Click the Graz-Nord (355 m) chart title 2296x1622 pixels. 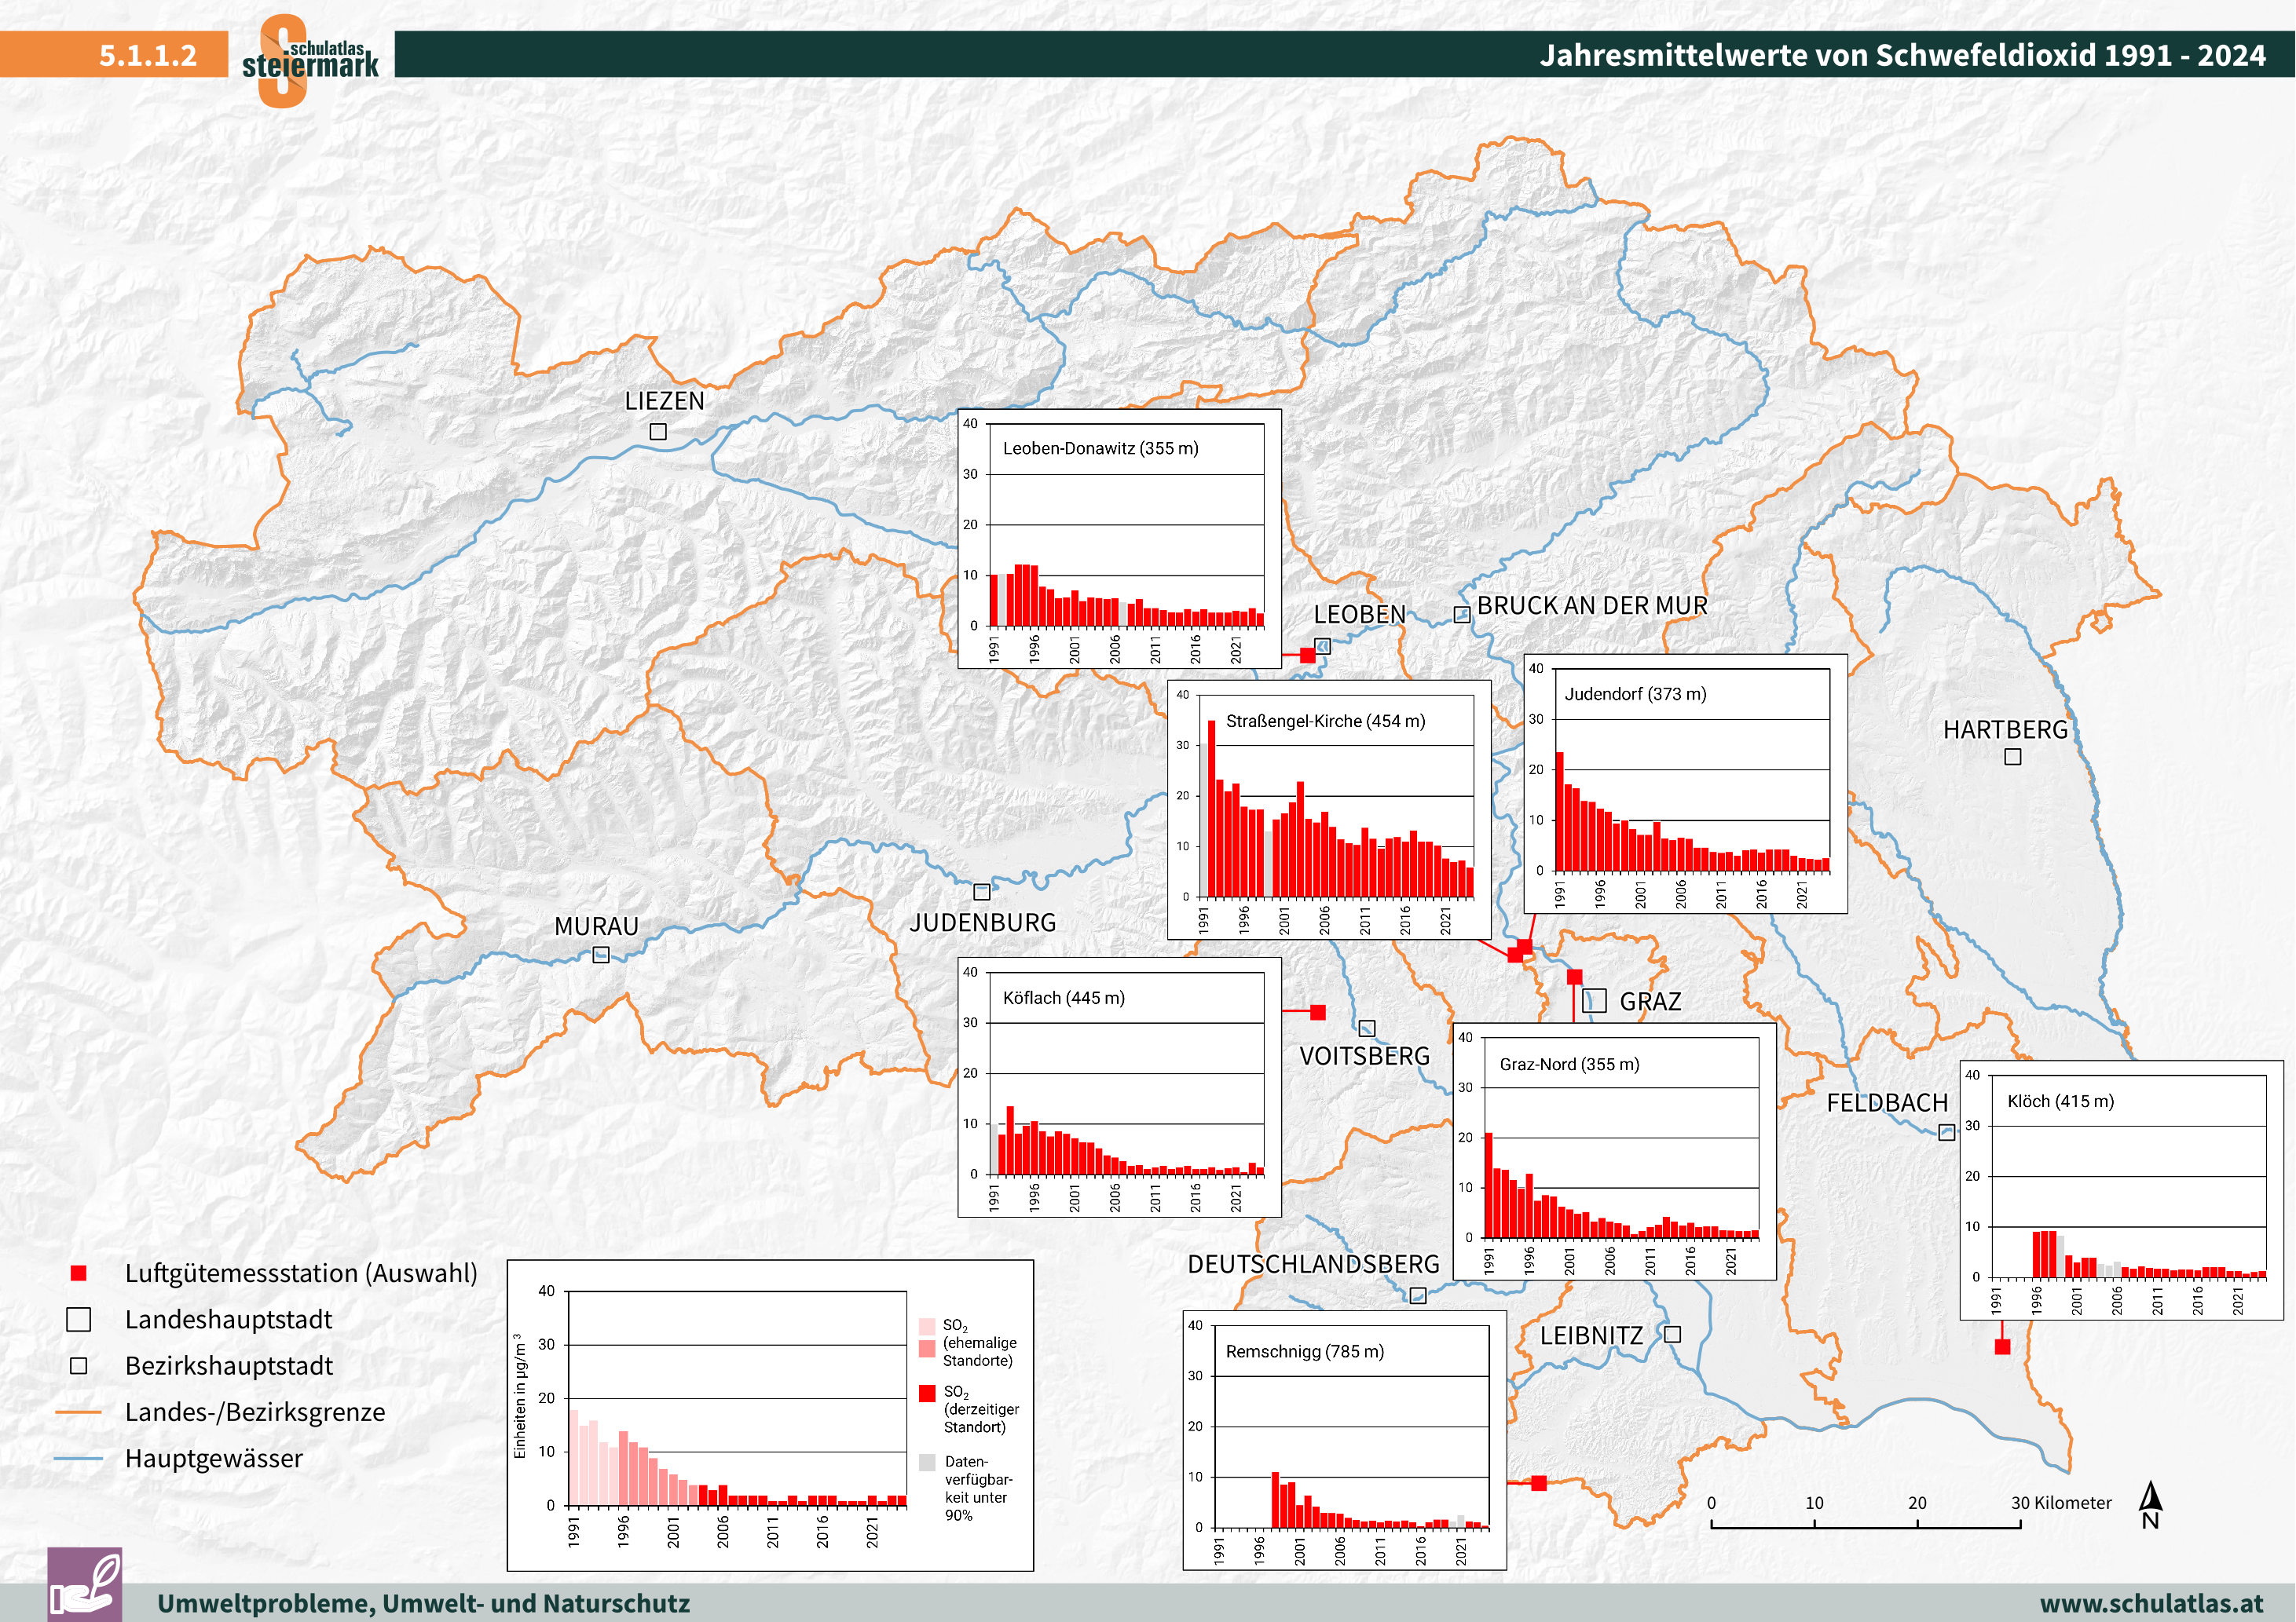(x=1569, y=1065)
